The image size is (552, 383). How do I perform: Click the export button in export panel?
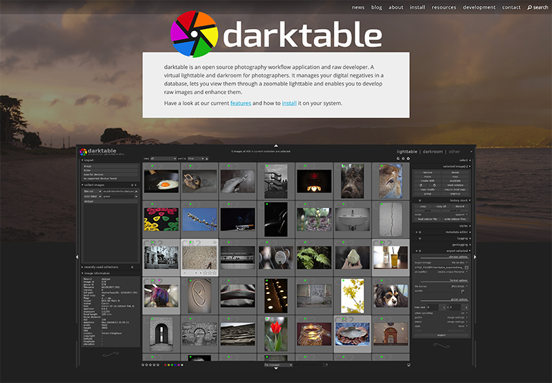point(442,335)
